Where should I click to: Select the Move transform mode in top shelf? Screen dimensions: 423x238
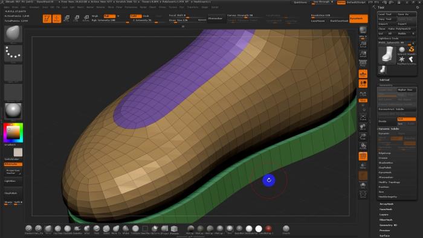[66, 19]
